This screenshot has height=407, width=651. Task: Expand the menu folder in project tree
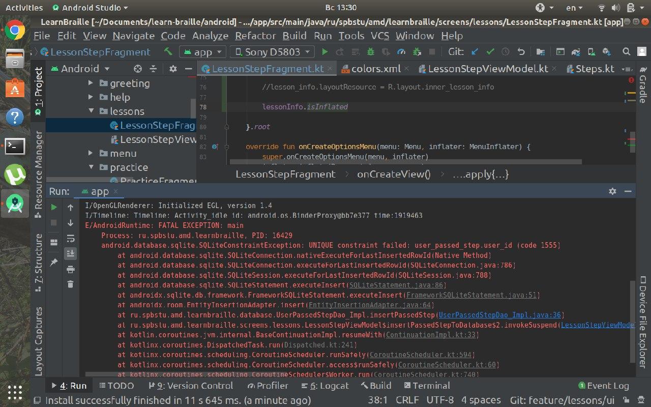click(x=91, y=153)
